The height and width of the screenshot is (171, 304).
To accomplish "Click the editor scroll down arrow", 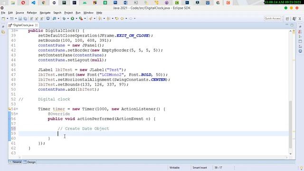I will click(290, 154).
